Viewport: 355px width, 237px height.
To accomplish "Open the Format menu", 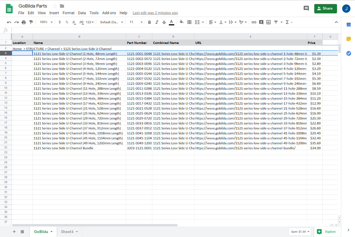I will (69, 13).
